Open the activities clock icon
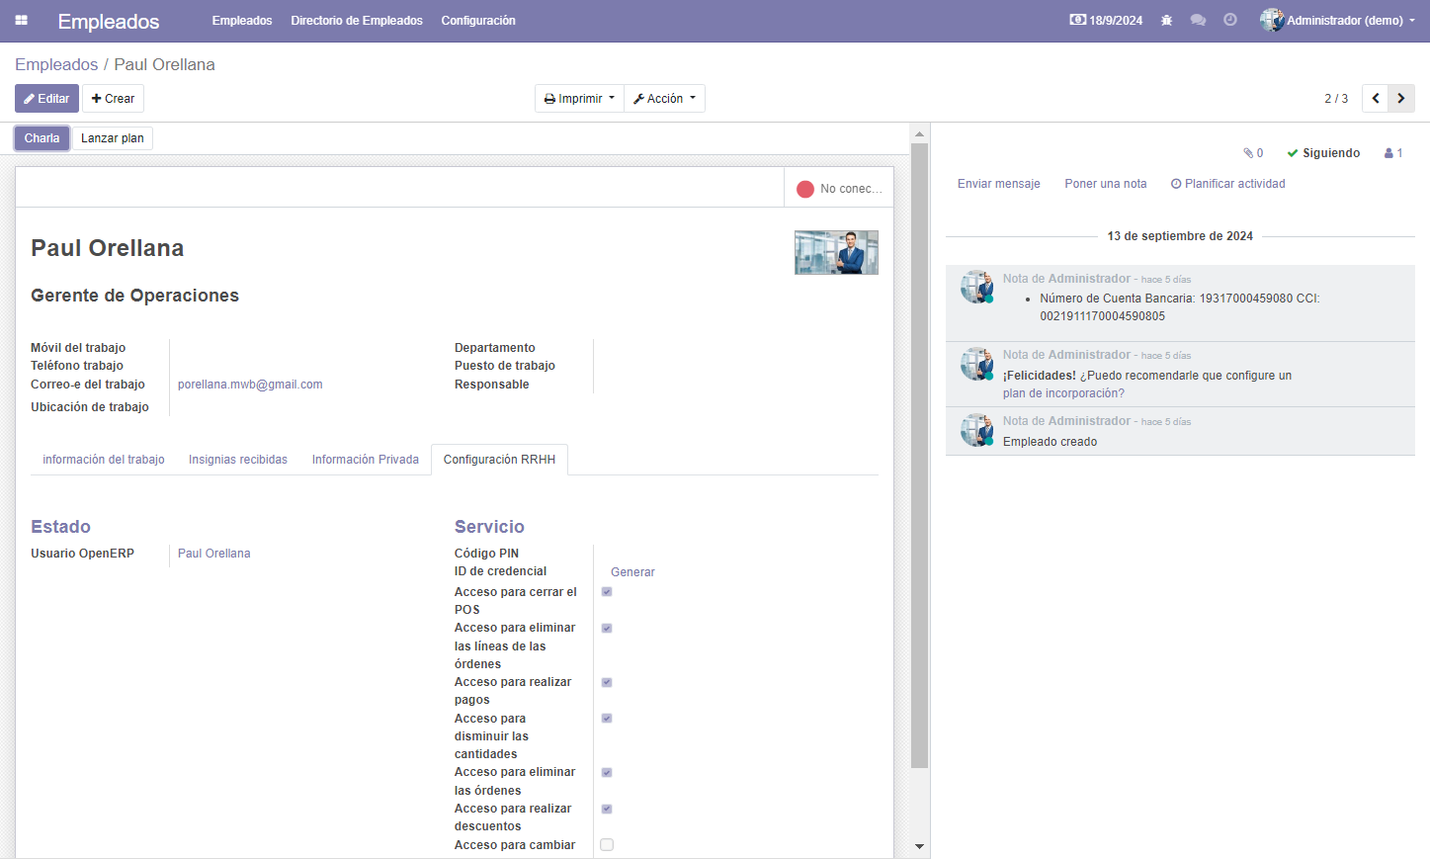The image size is (1430, 859). [1230, 20]
